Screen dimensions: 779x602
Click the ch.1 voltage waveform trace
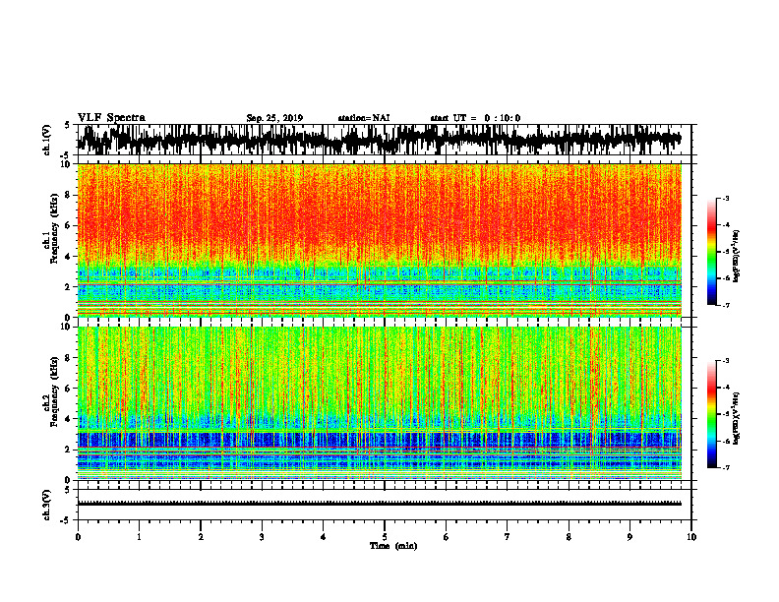(x=379, y=140)
